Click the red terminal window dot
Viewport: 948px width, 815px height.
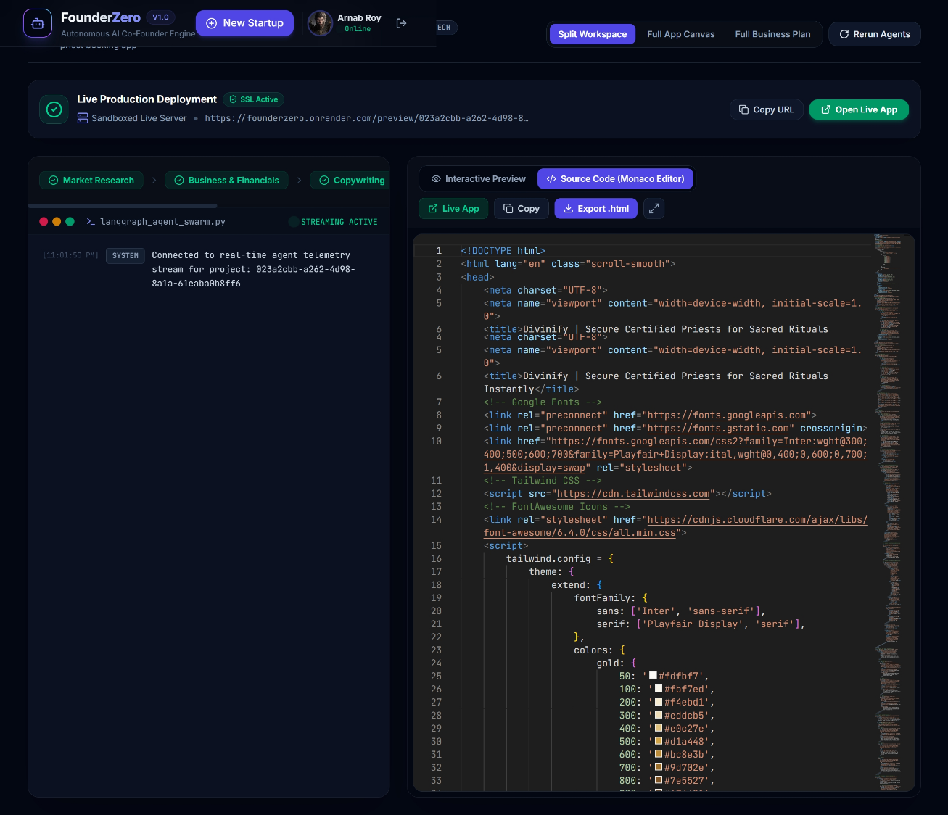point(44,222)
